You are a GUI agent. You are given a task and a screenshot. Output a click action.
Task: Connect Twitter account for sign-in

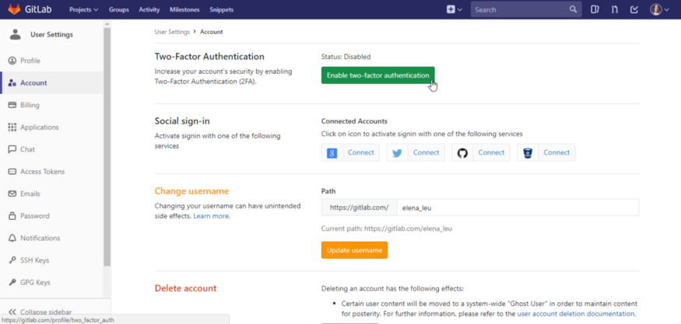416,152
